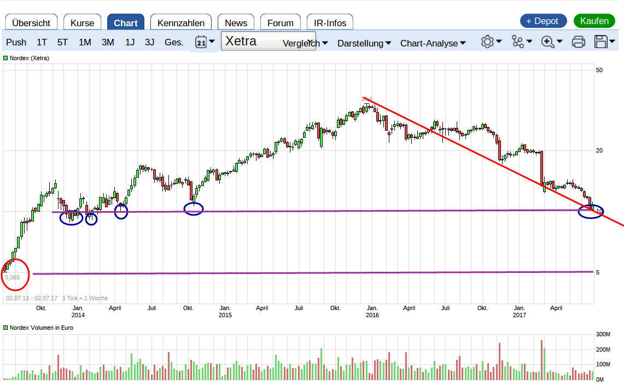624x385 pixels.
Task: Switch to the Kennzahlen tab
Action: coord(181,23)
